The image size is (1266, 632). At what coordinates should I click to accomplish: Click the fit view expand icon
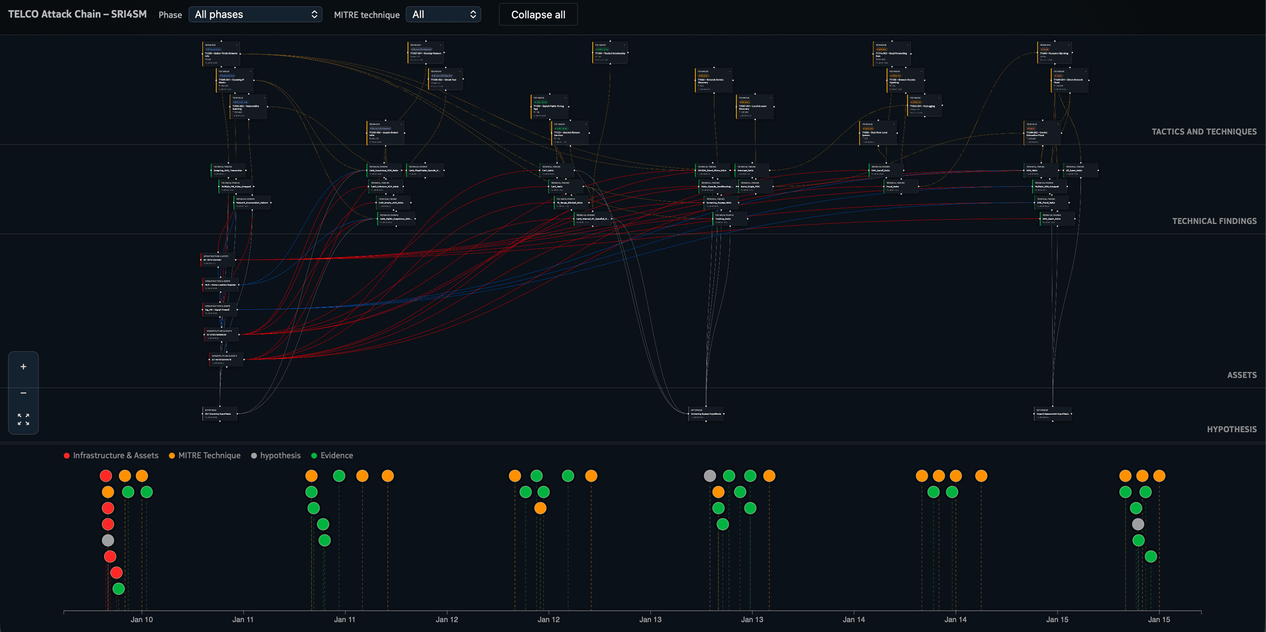(x=23, y=419)
